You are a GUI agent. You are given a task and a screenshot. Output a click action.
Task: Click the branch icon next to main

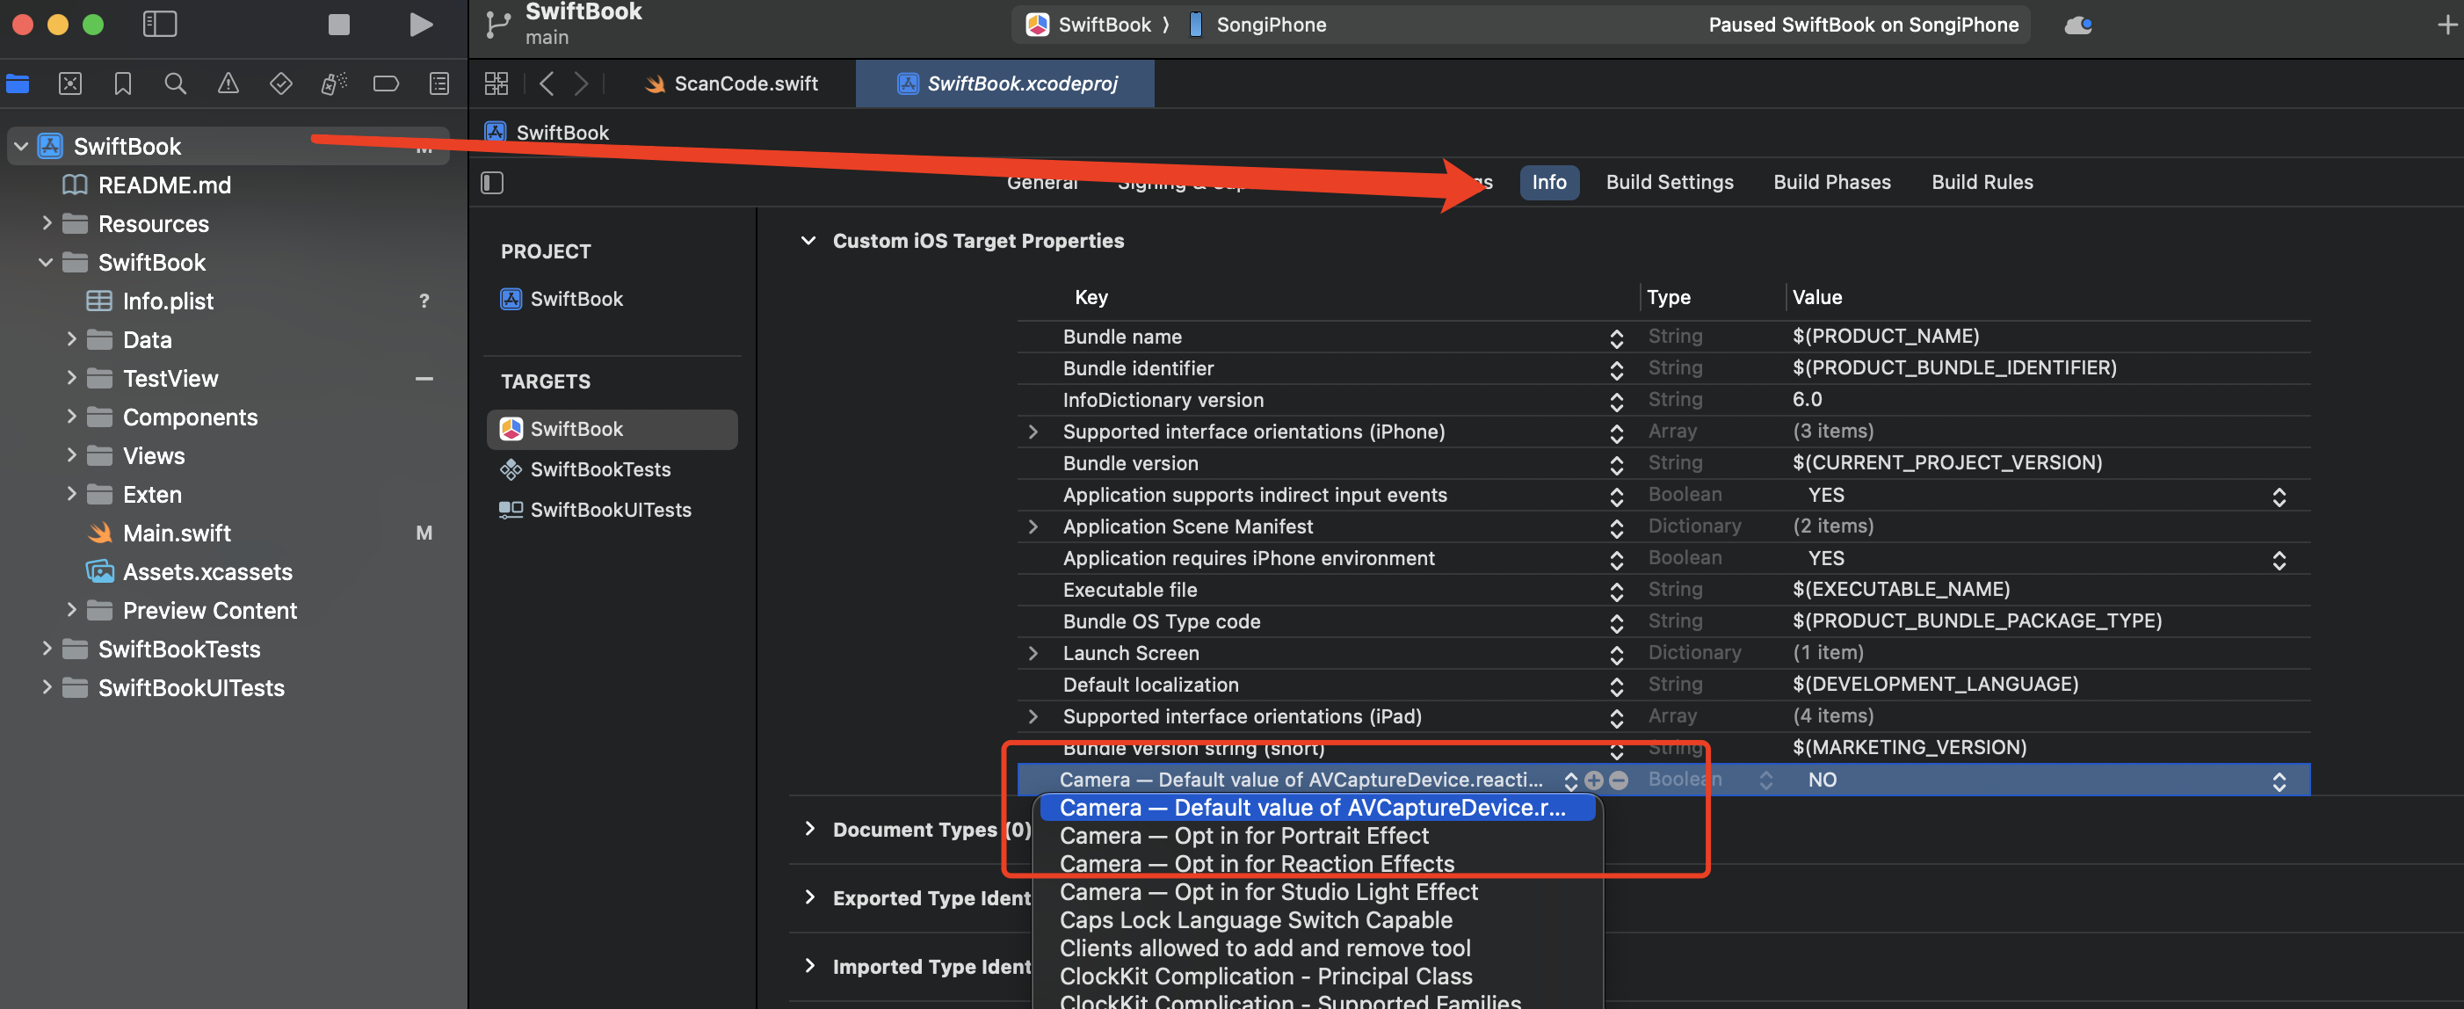497,24
